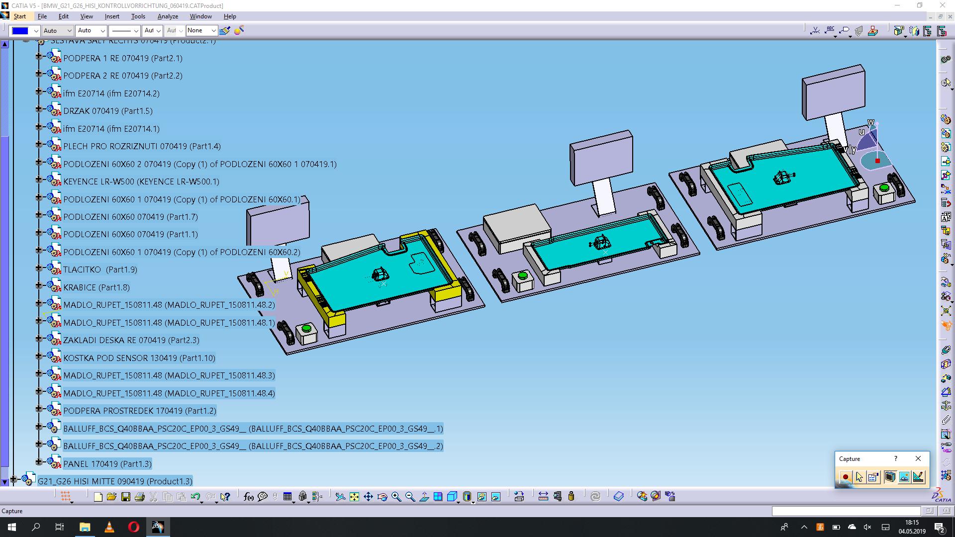This screenshot has height=537, width=955.
Task: Open the None layer dropdown
Action: click(213, 31)
